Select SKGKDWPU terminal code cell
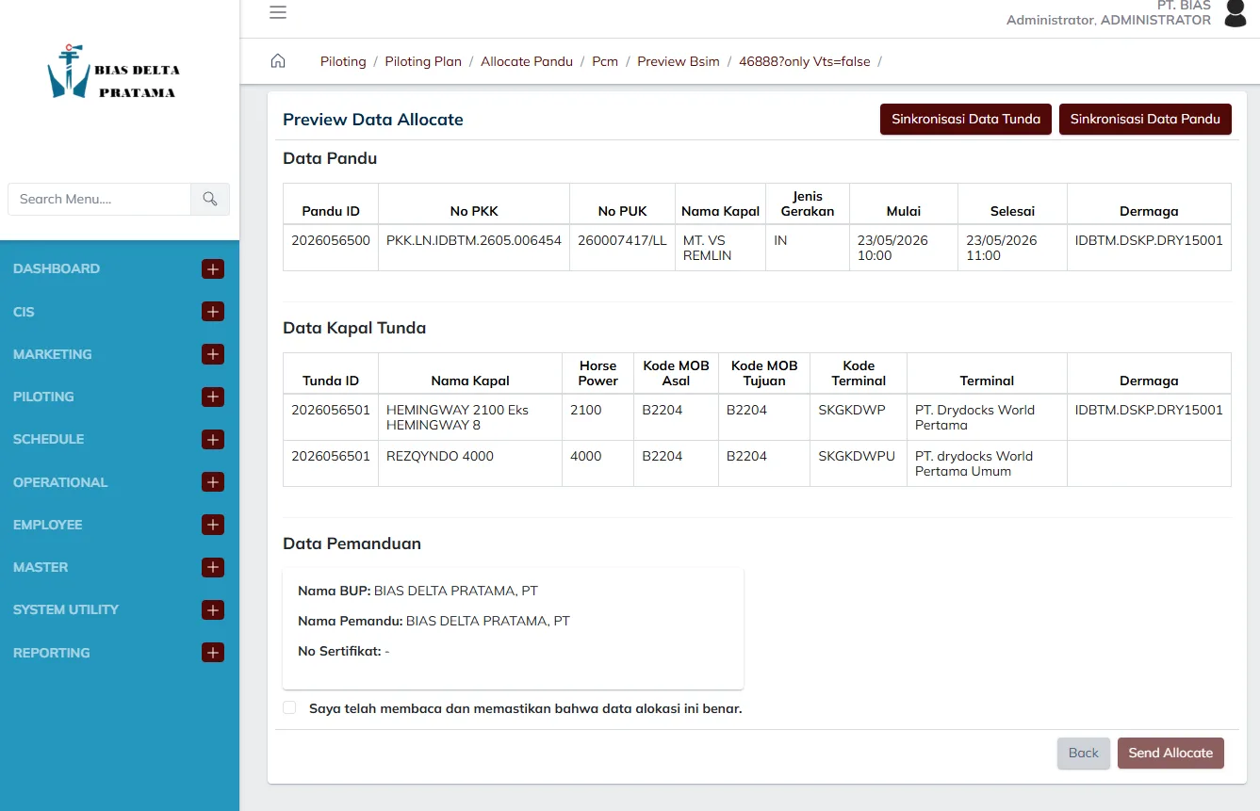Screen dimensions: 1260x811 click(859, 463)
